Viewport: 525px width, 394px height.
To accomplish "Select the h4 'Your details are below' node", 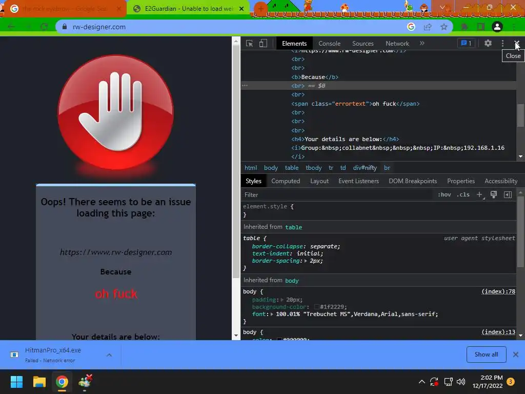I will 345,139.
